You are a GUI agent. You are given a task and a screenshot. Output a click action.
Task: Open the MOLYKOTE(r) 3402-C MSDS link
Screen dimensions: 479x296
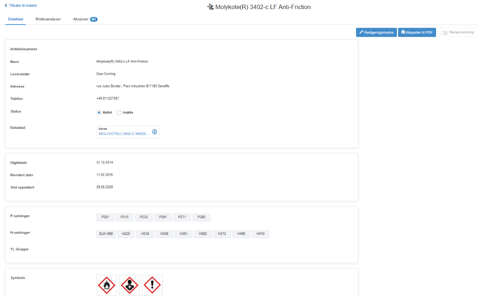[x=124, y=134]
